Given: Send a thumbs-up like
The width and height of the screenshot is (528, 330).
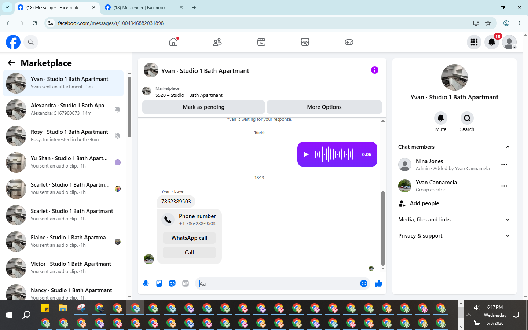Looking at the screenshot, I should [x=378, y=283].
